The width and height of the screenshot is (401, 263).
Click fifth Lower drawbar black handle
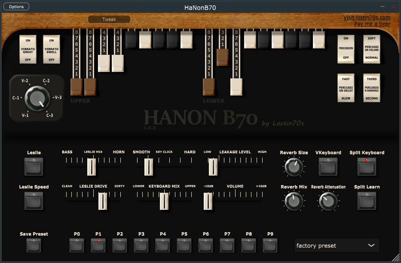coord(264,40)
